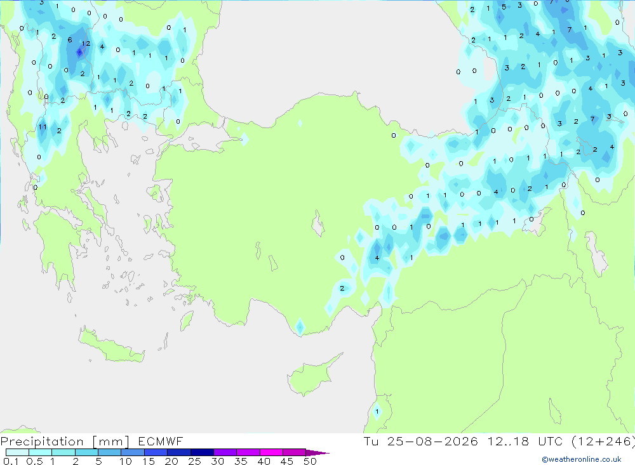Click the 'Precipitation [mm]' title text
The width and height of the screenshot is (635, 465).
(x=65, y=442)
